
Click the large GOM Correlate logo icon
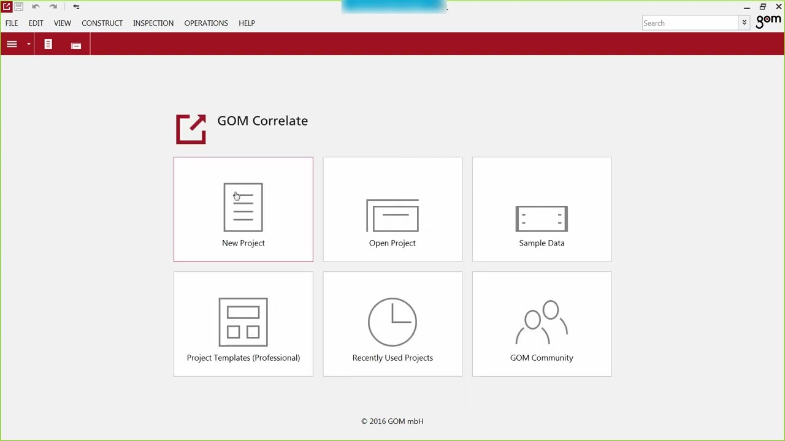tap(191, 129)
